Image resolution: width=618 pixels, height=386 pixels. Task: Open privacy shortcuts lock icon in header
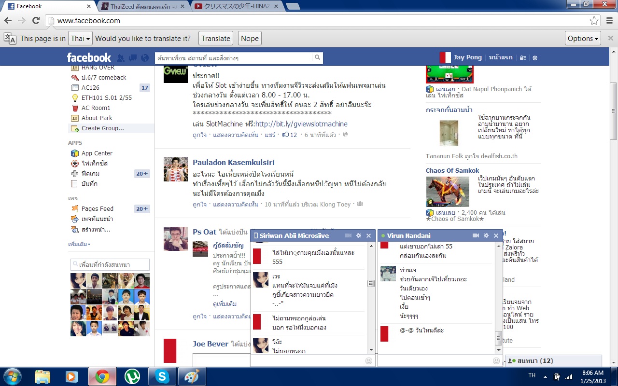[523, 58]
